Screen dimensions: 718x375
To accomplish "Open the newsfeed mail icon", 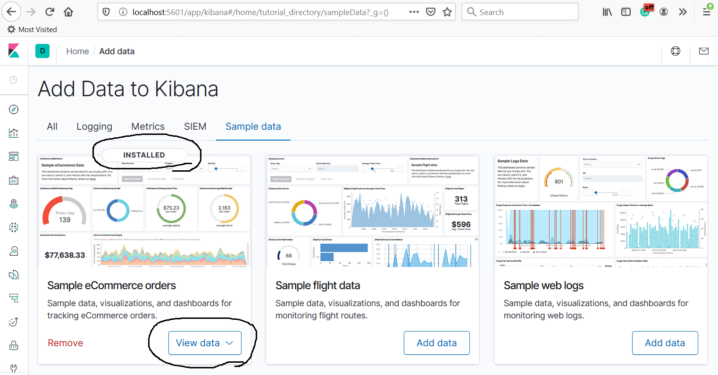I will click(704, 51).
